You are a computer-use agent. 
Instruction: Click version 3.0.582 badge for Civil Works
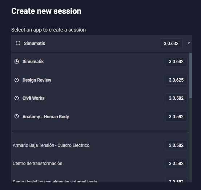click(176, 98)
